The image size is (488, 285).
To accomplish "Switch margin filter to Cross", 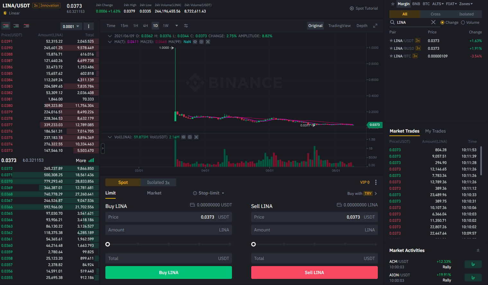I will tap(436, 14).
